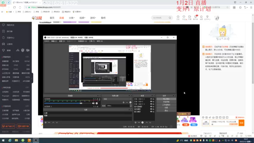Open OBS icon in Windows taskbar
The width and height of the screenshot is (254, 143).
click(36, 140)
